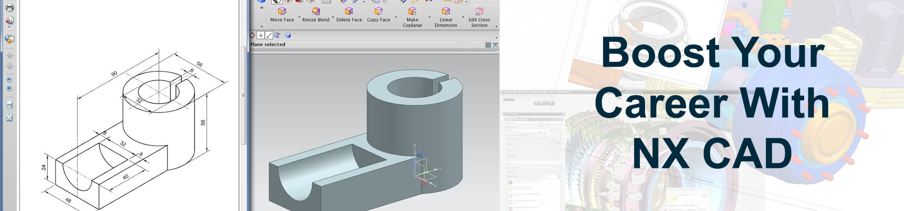
Task: Select the Linear Dimension tool
Action: pos(446,17)
